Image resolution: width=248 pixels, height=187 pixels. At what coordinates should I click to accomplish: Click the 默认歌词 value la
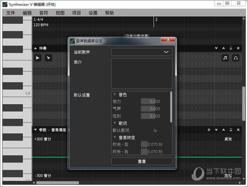point(155,130)
